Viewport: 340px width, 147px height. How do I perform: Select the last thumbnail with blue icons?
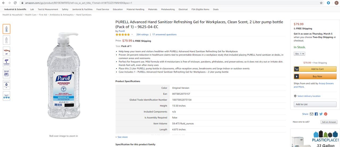(6, 96)
